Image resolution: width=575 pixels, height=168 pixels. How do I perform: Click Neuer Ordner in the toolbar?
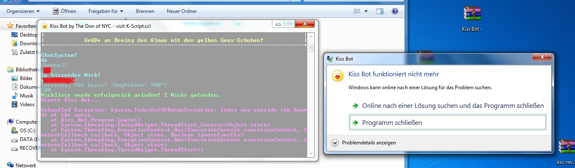click(182, 11)
